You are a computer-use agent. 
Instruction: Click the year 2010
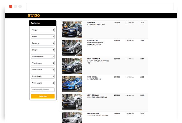pos(142,77)
